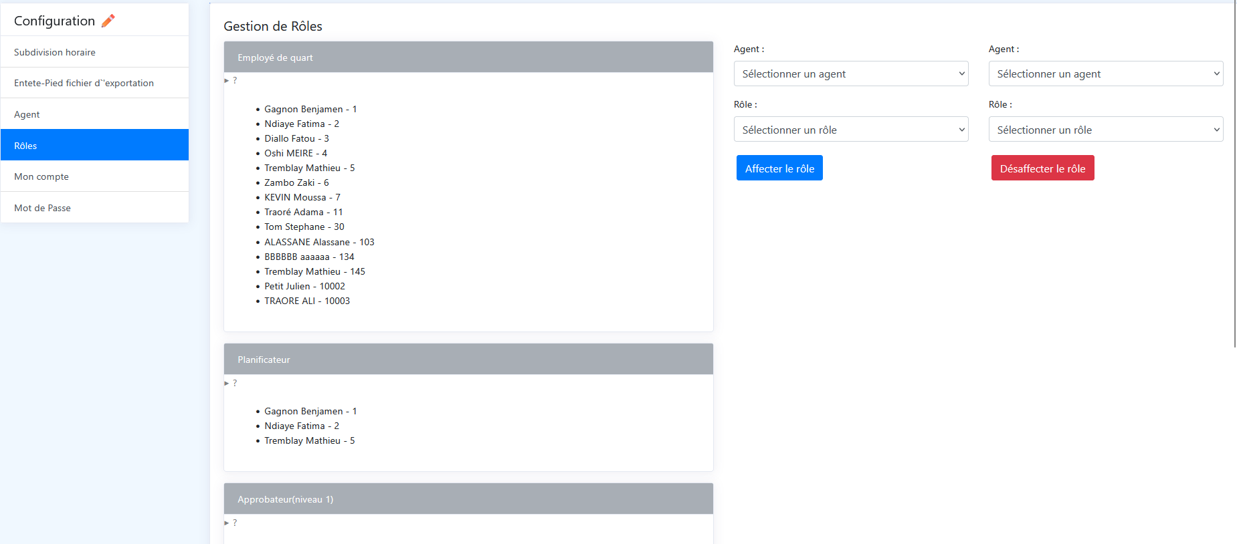Open role dropdown above Désaffecter le rôle

click(1106, 130)
